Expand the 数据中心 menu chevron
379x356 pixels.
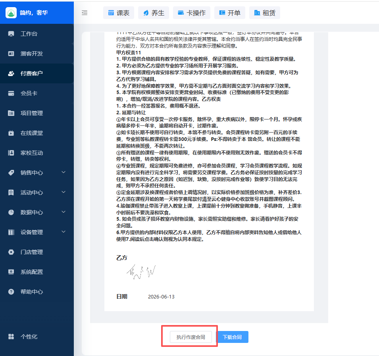pyautogui.click(x=63, y=212)
